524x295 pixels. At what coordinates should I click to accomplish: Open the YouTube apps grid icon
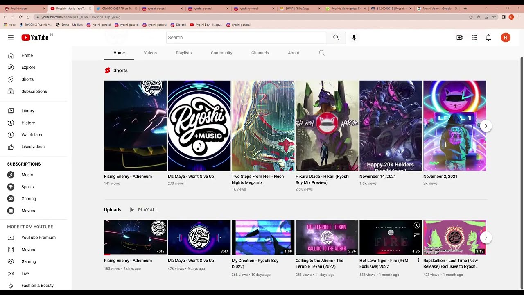[x=474, y=37]
